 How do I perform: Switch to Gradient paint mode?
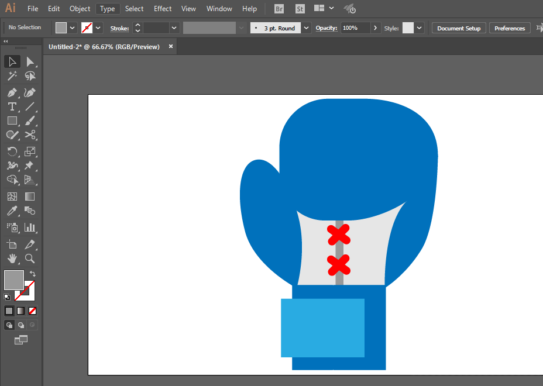click(21, 311)
